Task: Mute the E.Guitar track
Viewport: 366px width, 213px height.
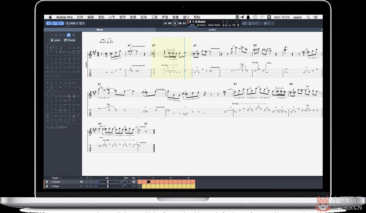Action: coord(87,182)
